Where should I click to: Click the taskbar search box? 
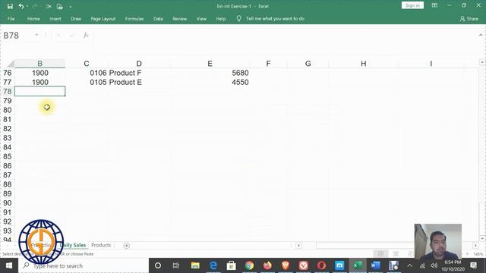click(x=84, y=265)
